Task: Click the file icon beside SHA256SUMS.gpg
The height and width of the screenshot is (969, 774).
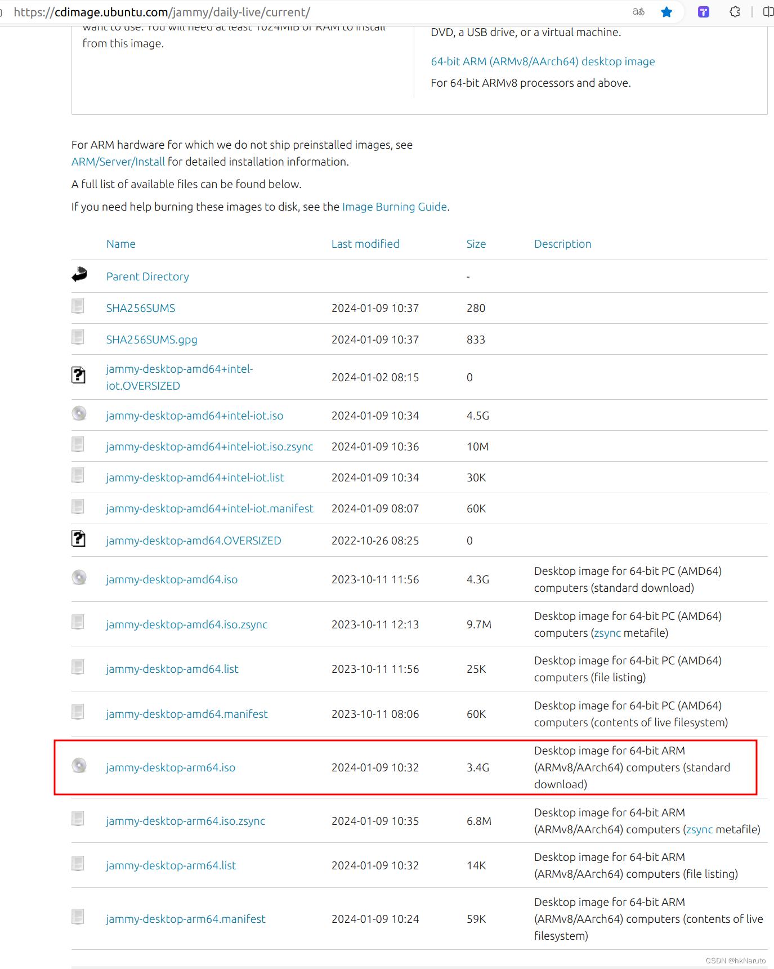Action: pos(78,337)
